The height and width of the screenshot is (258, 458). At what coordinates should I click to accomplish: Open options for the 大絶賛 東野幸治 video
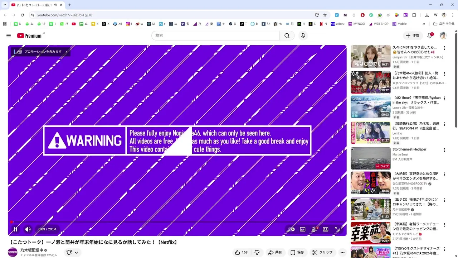445,174
